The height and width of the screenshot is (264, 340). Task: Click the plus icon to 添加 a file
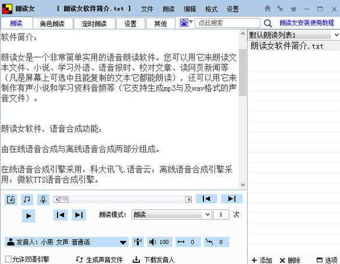pos(254,260)
